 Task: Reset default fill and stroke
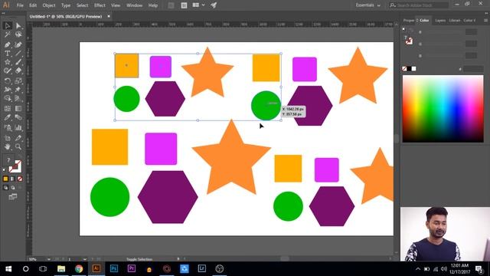pos(4,170)
